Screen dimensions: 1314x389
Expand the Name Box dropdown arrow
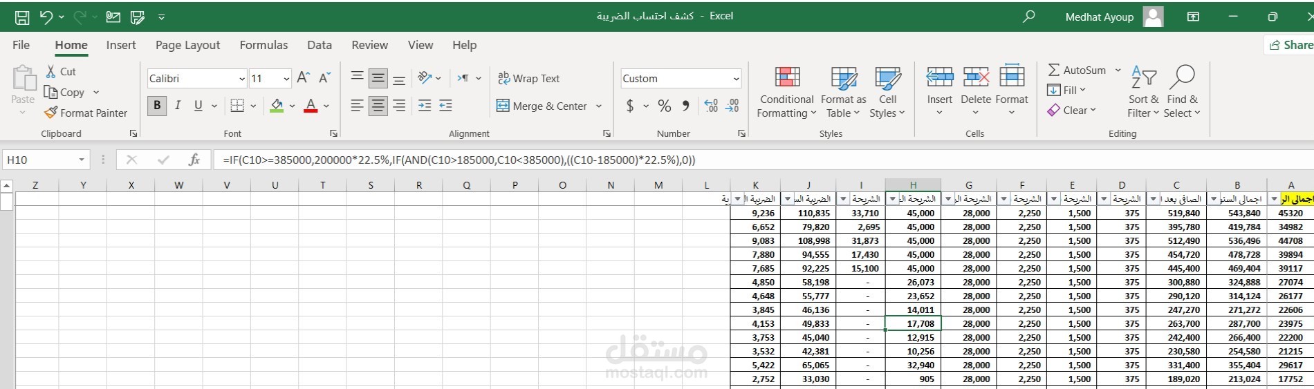[x=82, y=160]
